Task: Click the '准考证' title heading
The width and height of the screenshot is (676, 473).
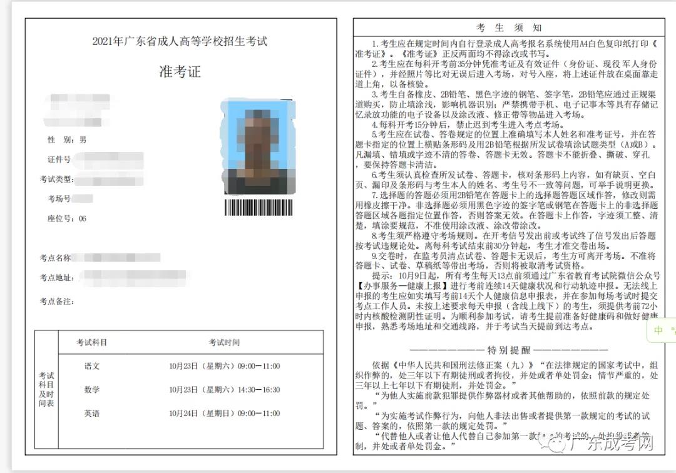Action: [x=180, y=71]
